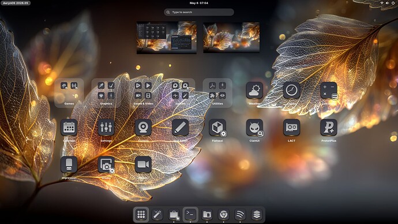This screenshot has height=224, width=398.
Task: Open the System app folder
Action: tap(180, 93)
